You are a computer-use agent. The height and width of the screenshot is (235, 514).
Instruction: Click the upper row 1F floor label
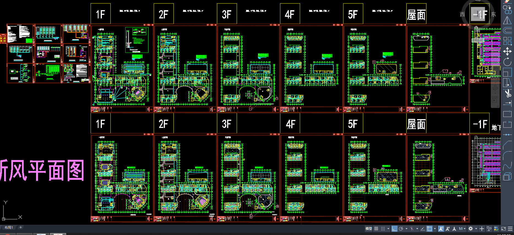(100, 14)
